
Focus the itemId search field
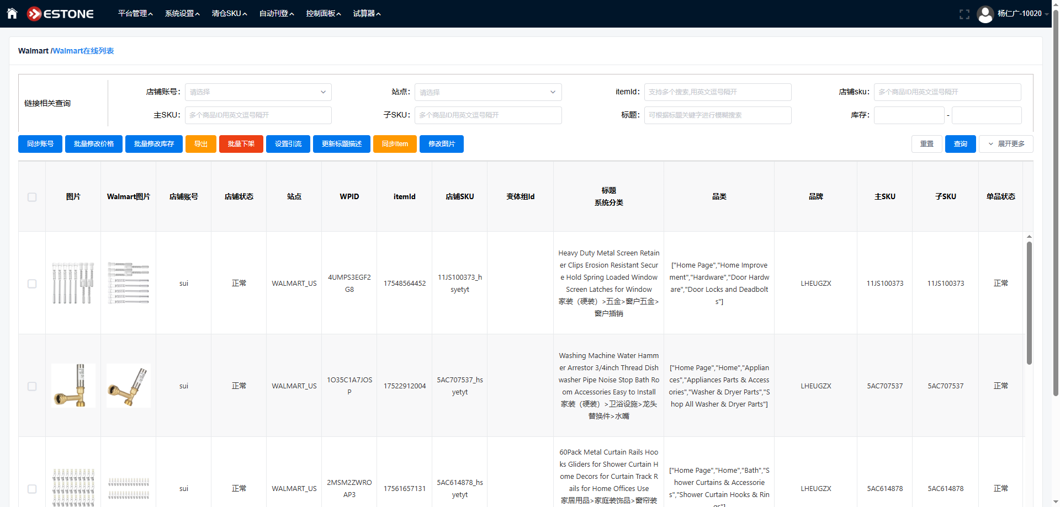pyautogui.click(x=718, y=92)
